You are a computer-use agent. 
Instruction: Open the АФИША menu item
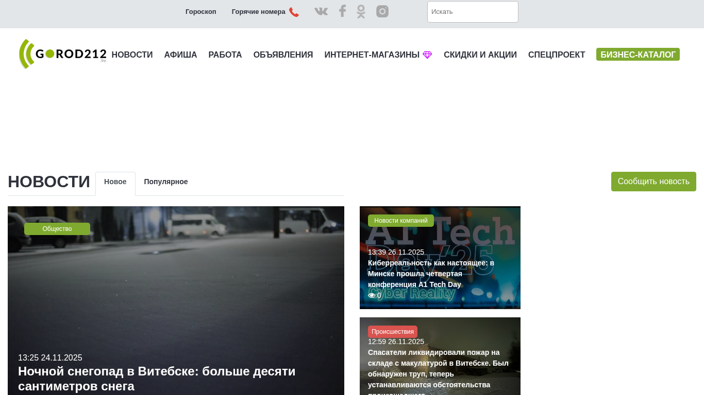pyautogui.click(x=181, y=55)
